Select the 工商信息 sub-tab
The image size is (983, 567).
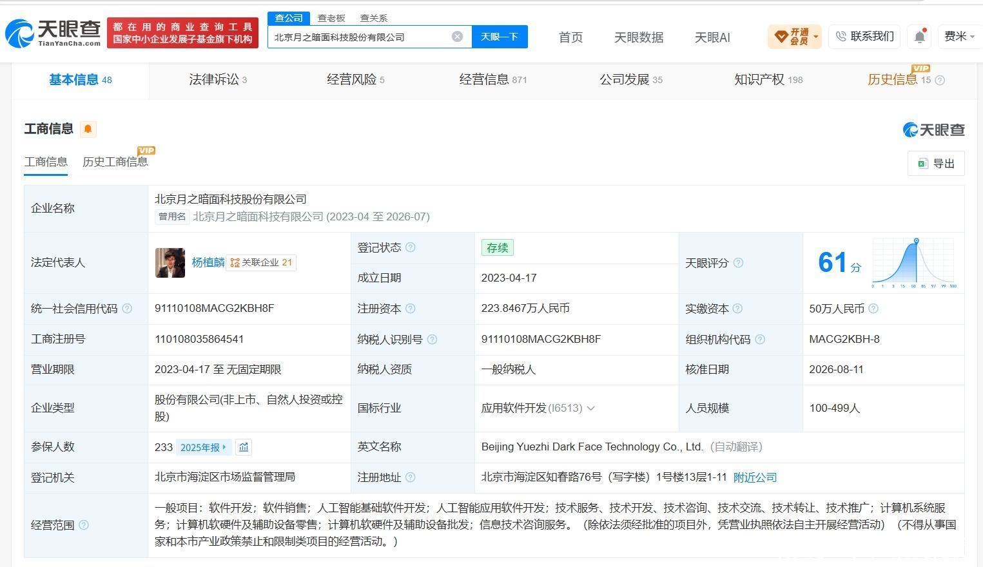pos(46,162)
